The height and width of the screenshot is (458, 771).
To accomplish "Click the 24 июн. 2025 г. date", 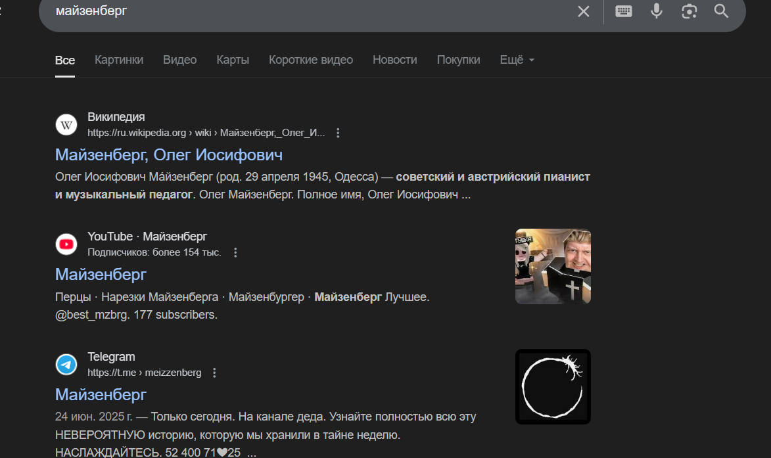I will [x=93, y=417].
